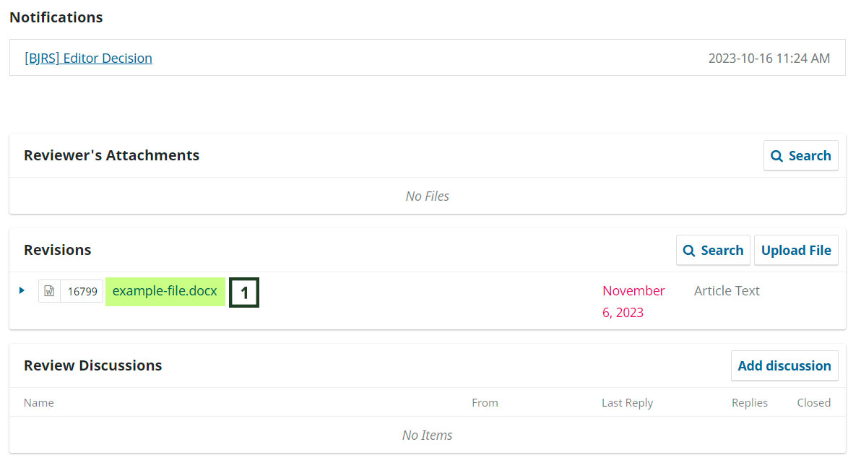Click the Replies column header
The image size is (861, 468).
[749, 403]
